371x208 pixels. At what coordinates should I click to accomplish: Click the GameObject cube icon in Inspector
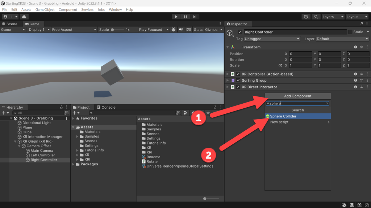230,33
